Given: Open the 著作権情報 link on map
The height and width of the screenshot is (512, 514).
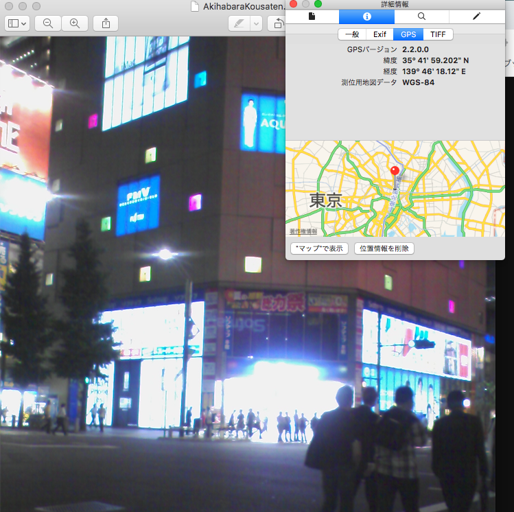Looking at the screenshot, I should (x=303, y=231).
